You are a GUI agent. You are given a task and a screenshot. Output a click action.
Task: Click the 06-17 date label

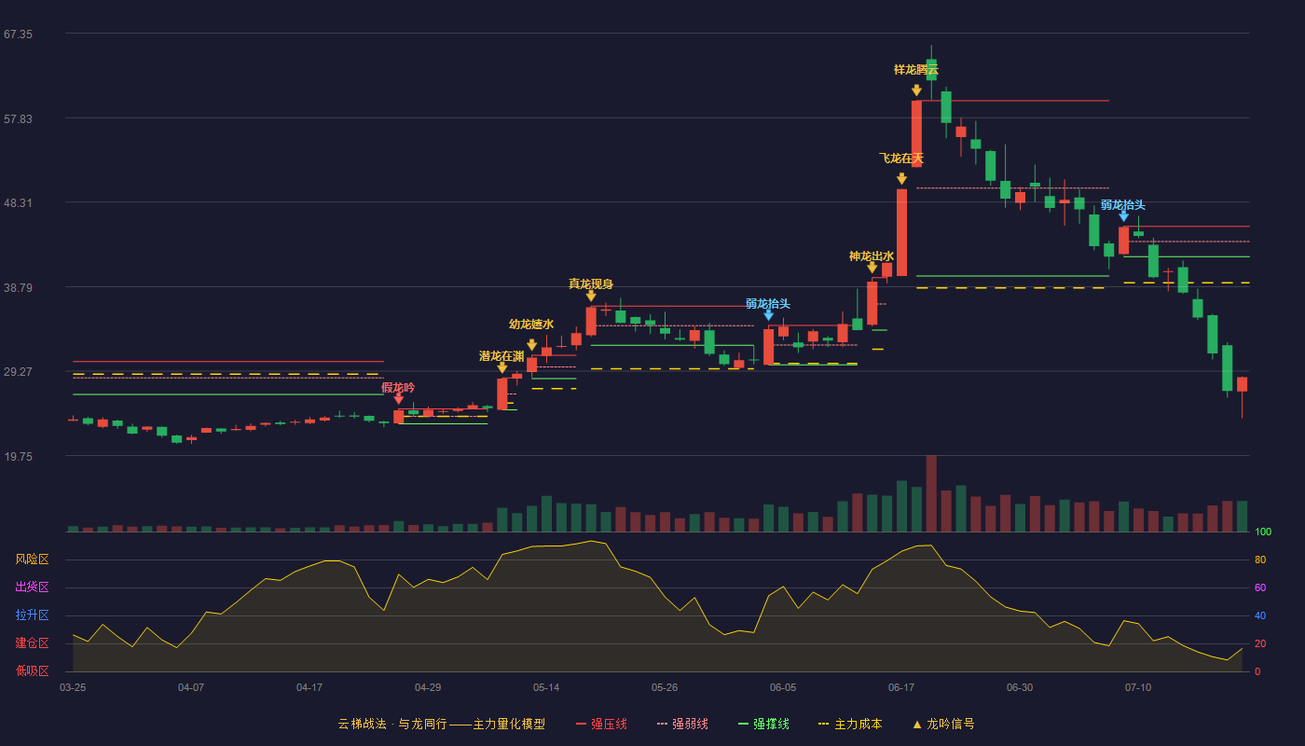point(901,687)
